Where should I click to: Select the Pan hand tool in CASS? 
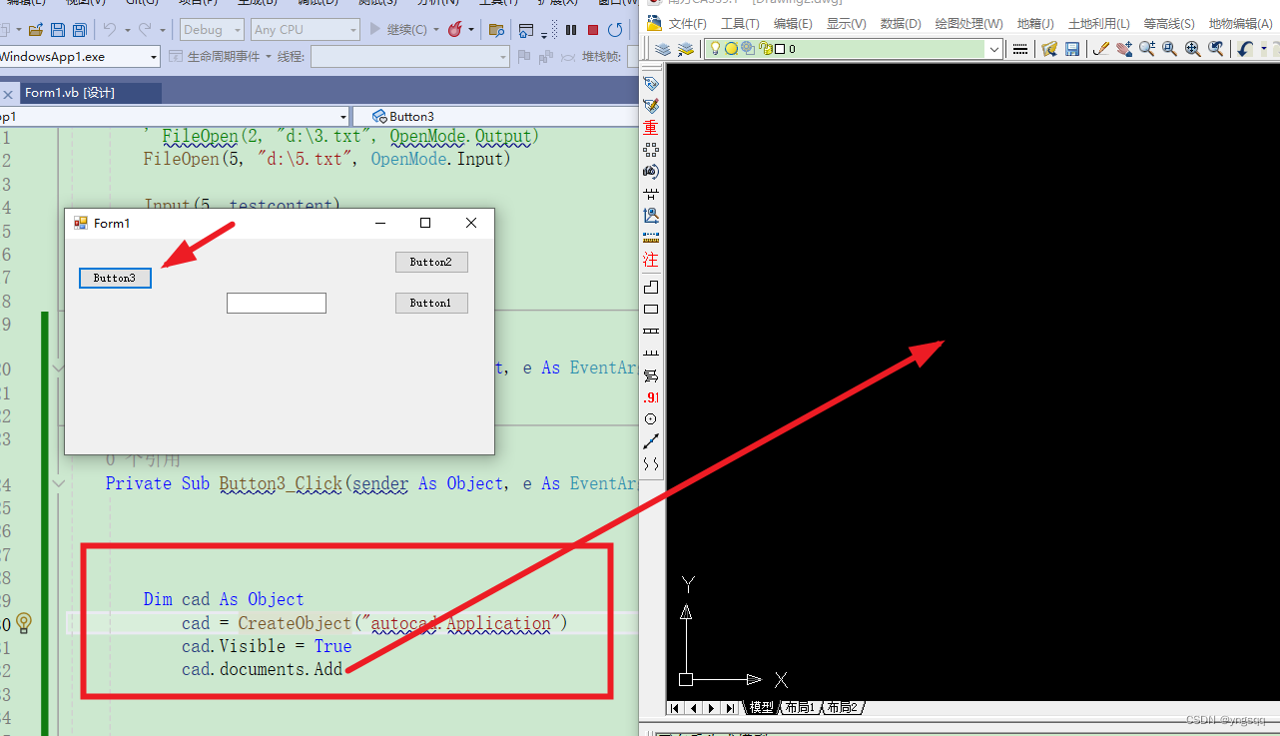tap(1124, 49)
